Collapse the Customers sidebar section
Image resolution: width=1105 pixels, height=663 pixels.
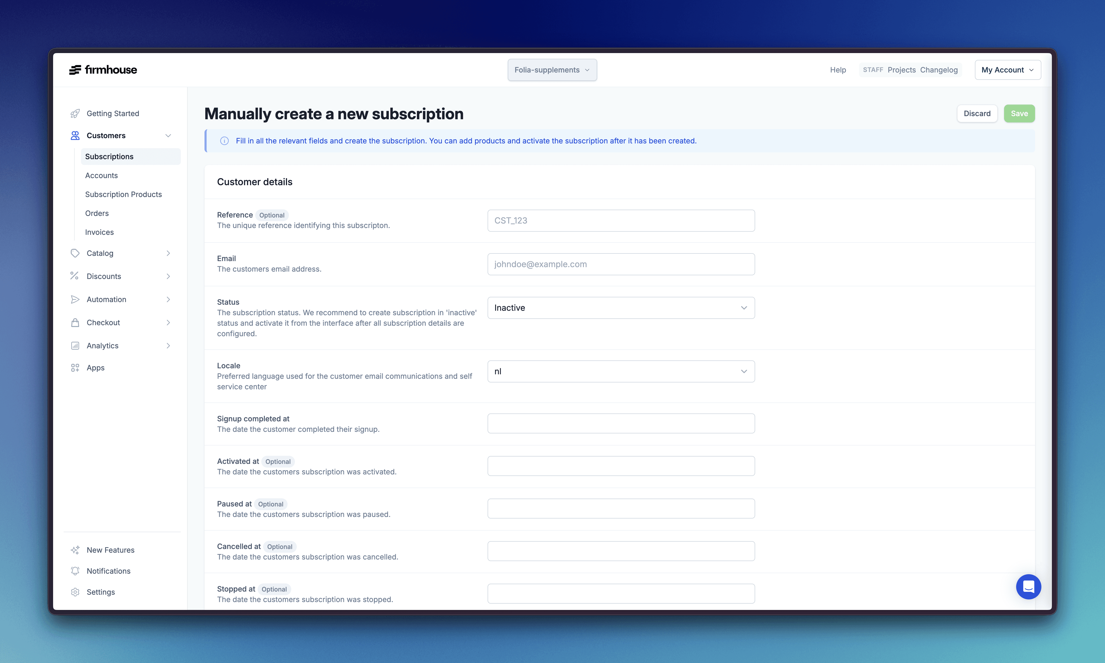(x=168, y=136)
